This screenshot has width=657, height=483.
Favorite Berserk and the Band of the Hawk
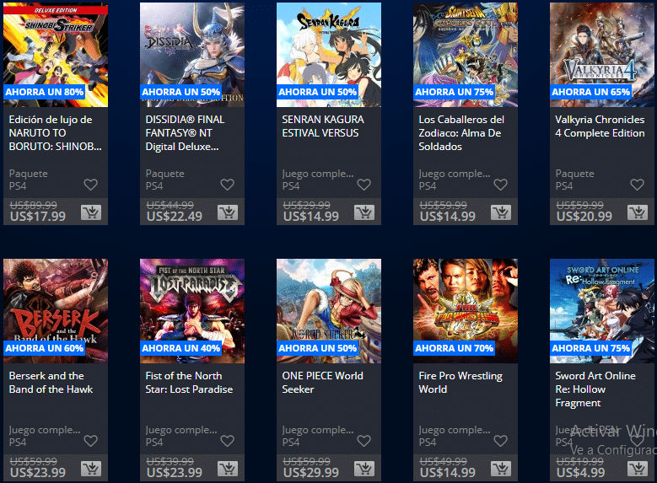point(90,441)
